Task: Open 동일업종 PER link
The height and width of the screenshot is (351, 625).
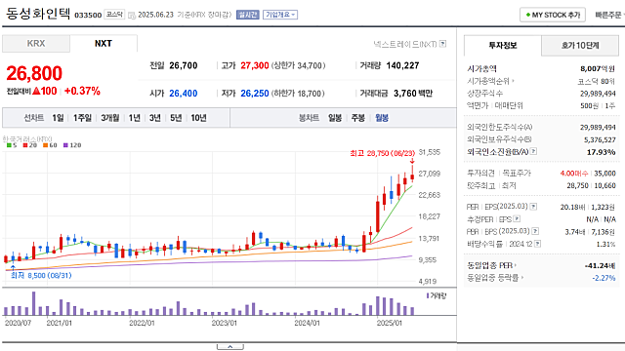Action: pyautogui.click(x=492, y=265)
